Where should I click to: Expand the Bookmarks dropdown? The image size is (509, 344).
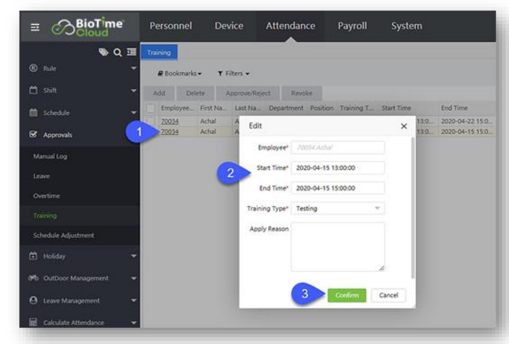[x=173, y=73]
